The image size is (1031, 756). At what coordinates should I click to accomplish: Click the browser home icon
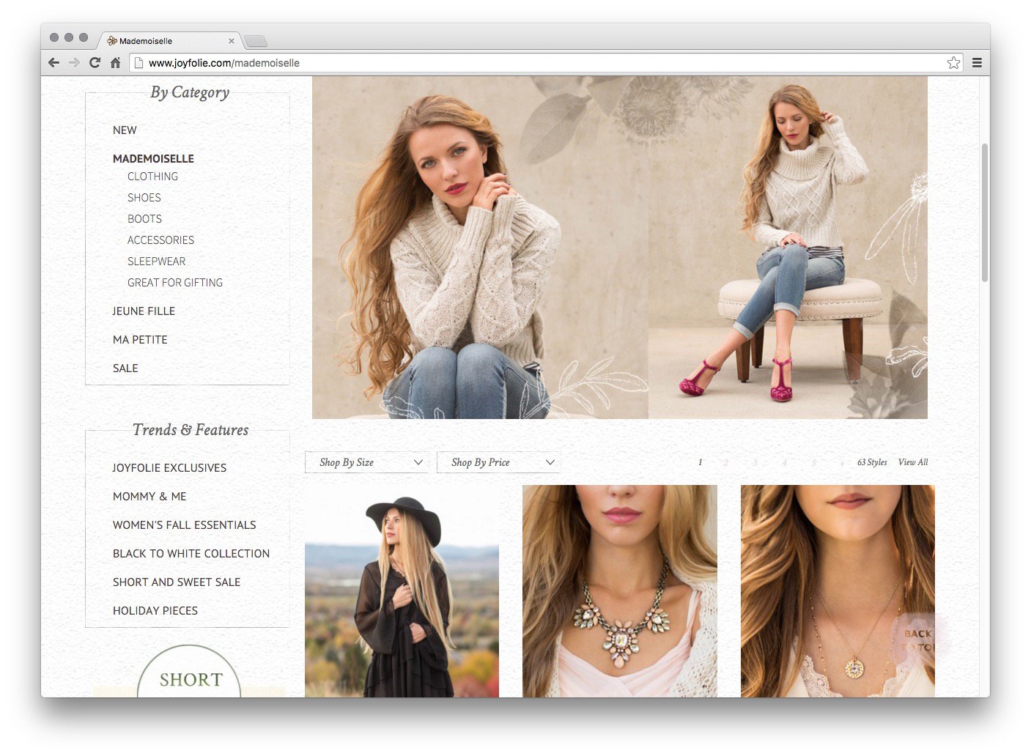pyautogui.click(x=115, y=63)
